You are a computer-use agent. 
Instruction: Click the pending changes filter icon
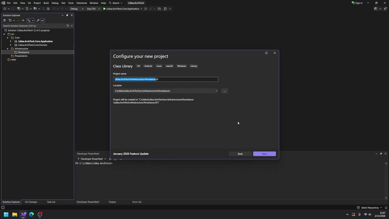pyautogui.click(x=10, y=20)
